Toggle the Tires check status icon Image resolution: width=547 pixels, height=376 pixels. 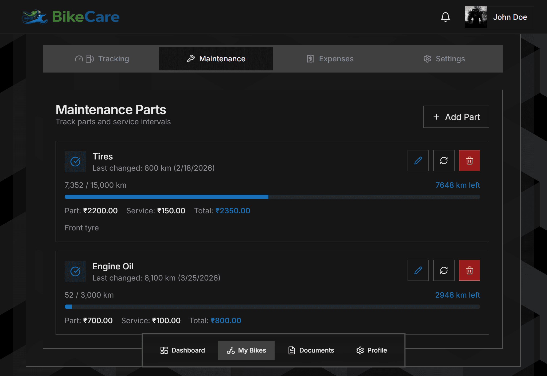pyautogui.click(x=75, y=161)
